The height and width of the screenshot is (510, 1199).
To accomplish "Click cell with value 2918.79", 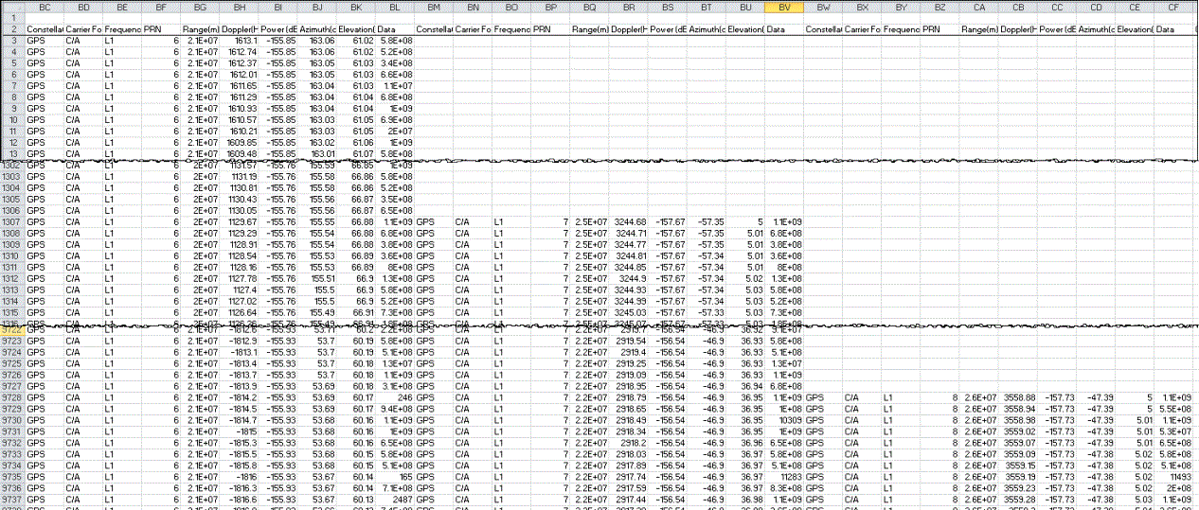I will click(x=629, y=397).
